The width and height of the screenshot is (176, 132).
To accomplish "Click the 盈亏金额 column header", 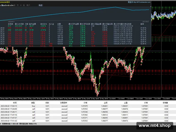I will 32,24.
